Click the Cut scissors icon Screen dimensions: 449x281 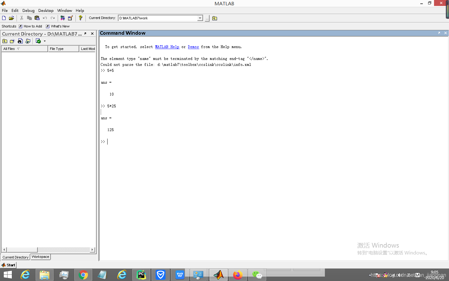22,18
